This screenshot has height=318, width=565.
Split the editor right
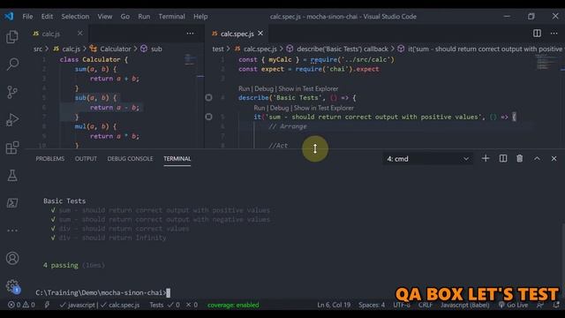537,34
